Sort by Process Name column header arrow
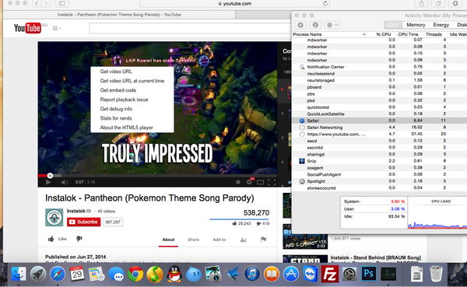Image resolution: width=467 pixels, height=287 pixels. click(x=364, y=34)
